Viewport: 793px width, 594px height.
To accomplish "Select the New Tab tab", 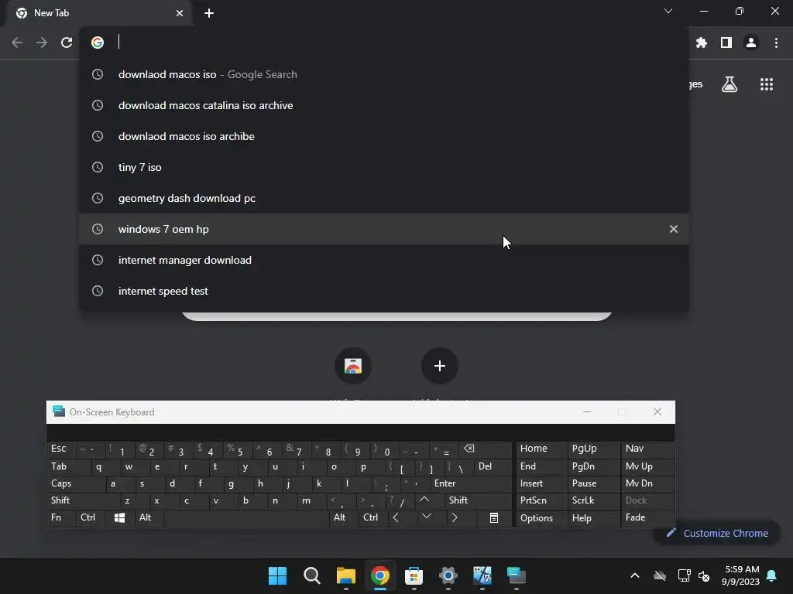I will click(98, 13).
